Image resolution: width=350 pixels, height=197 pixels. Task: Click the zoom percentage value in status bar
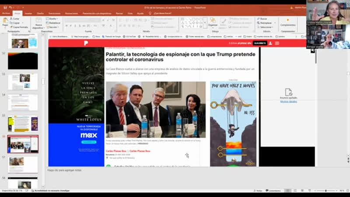pos(342,191)
